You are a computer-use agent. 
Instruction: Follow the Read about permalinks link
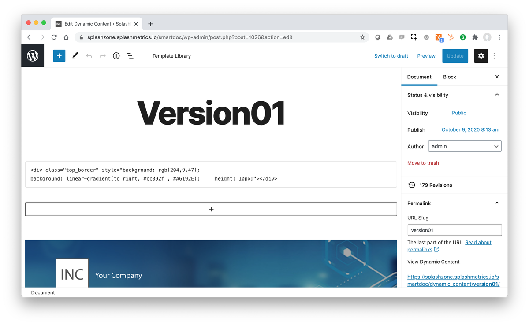click(x=450, y=246)
